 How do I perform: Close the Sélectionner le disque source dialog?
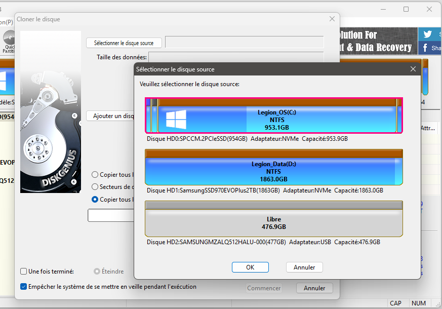(413, 69)
